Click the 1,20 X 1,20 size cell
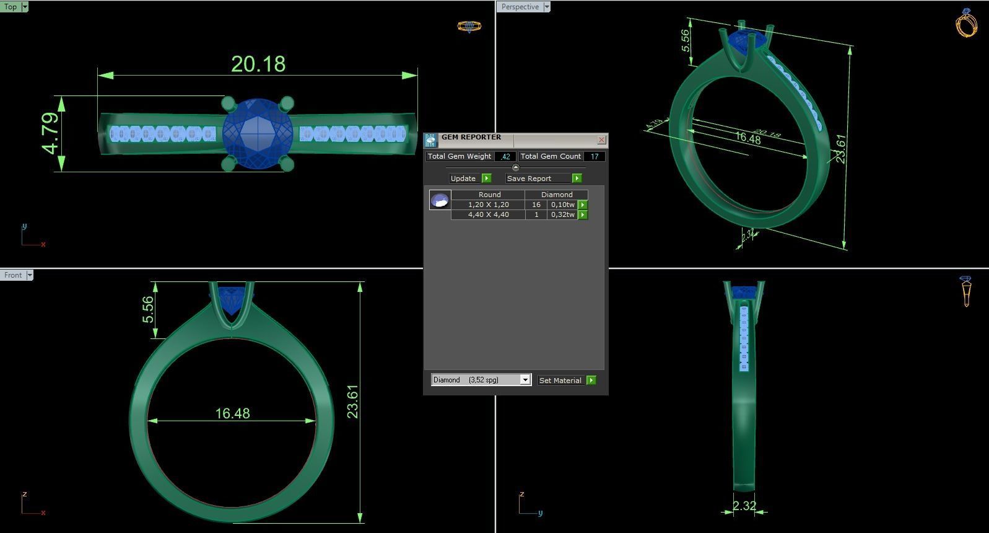 (x=488, y=205)
